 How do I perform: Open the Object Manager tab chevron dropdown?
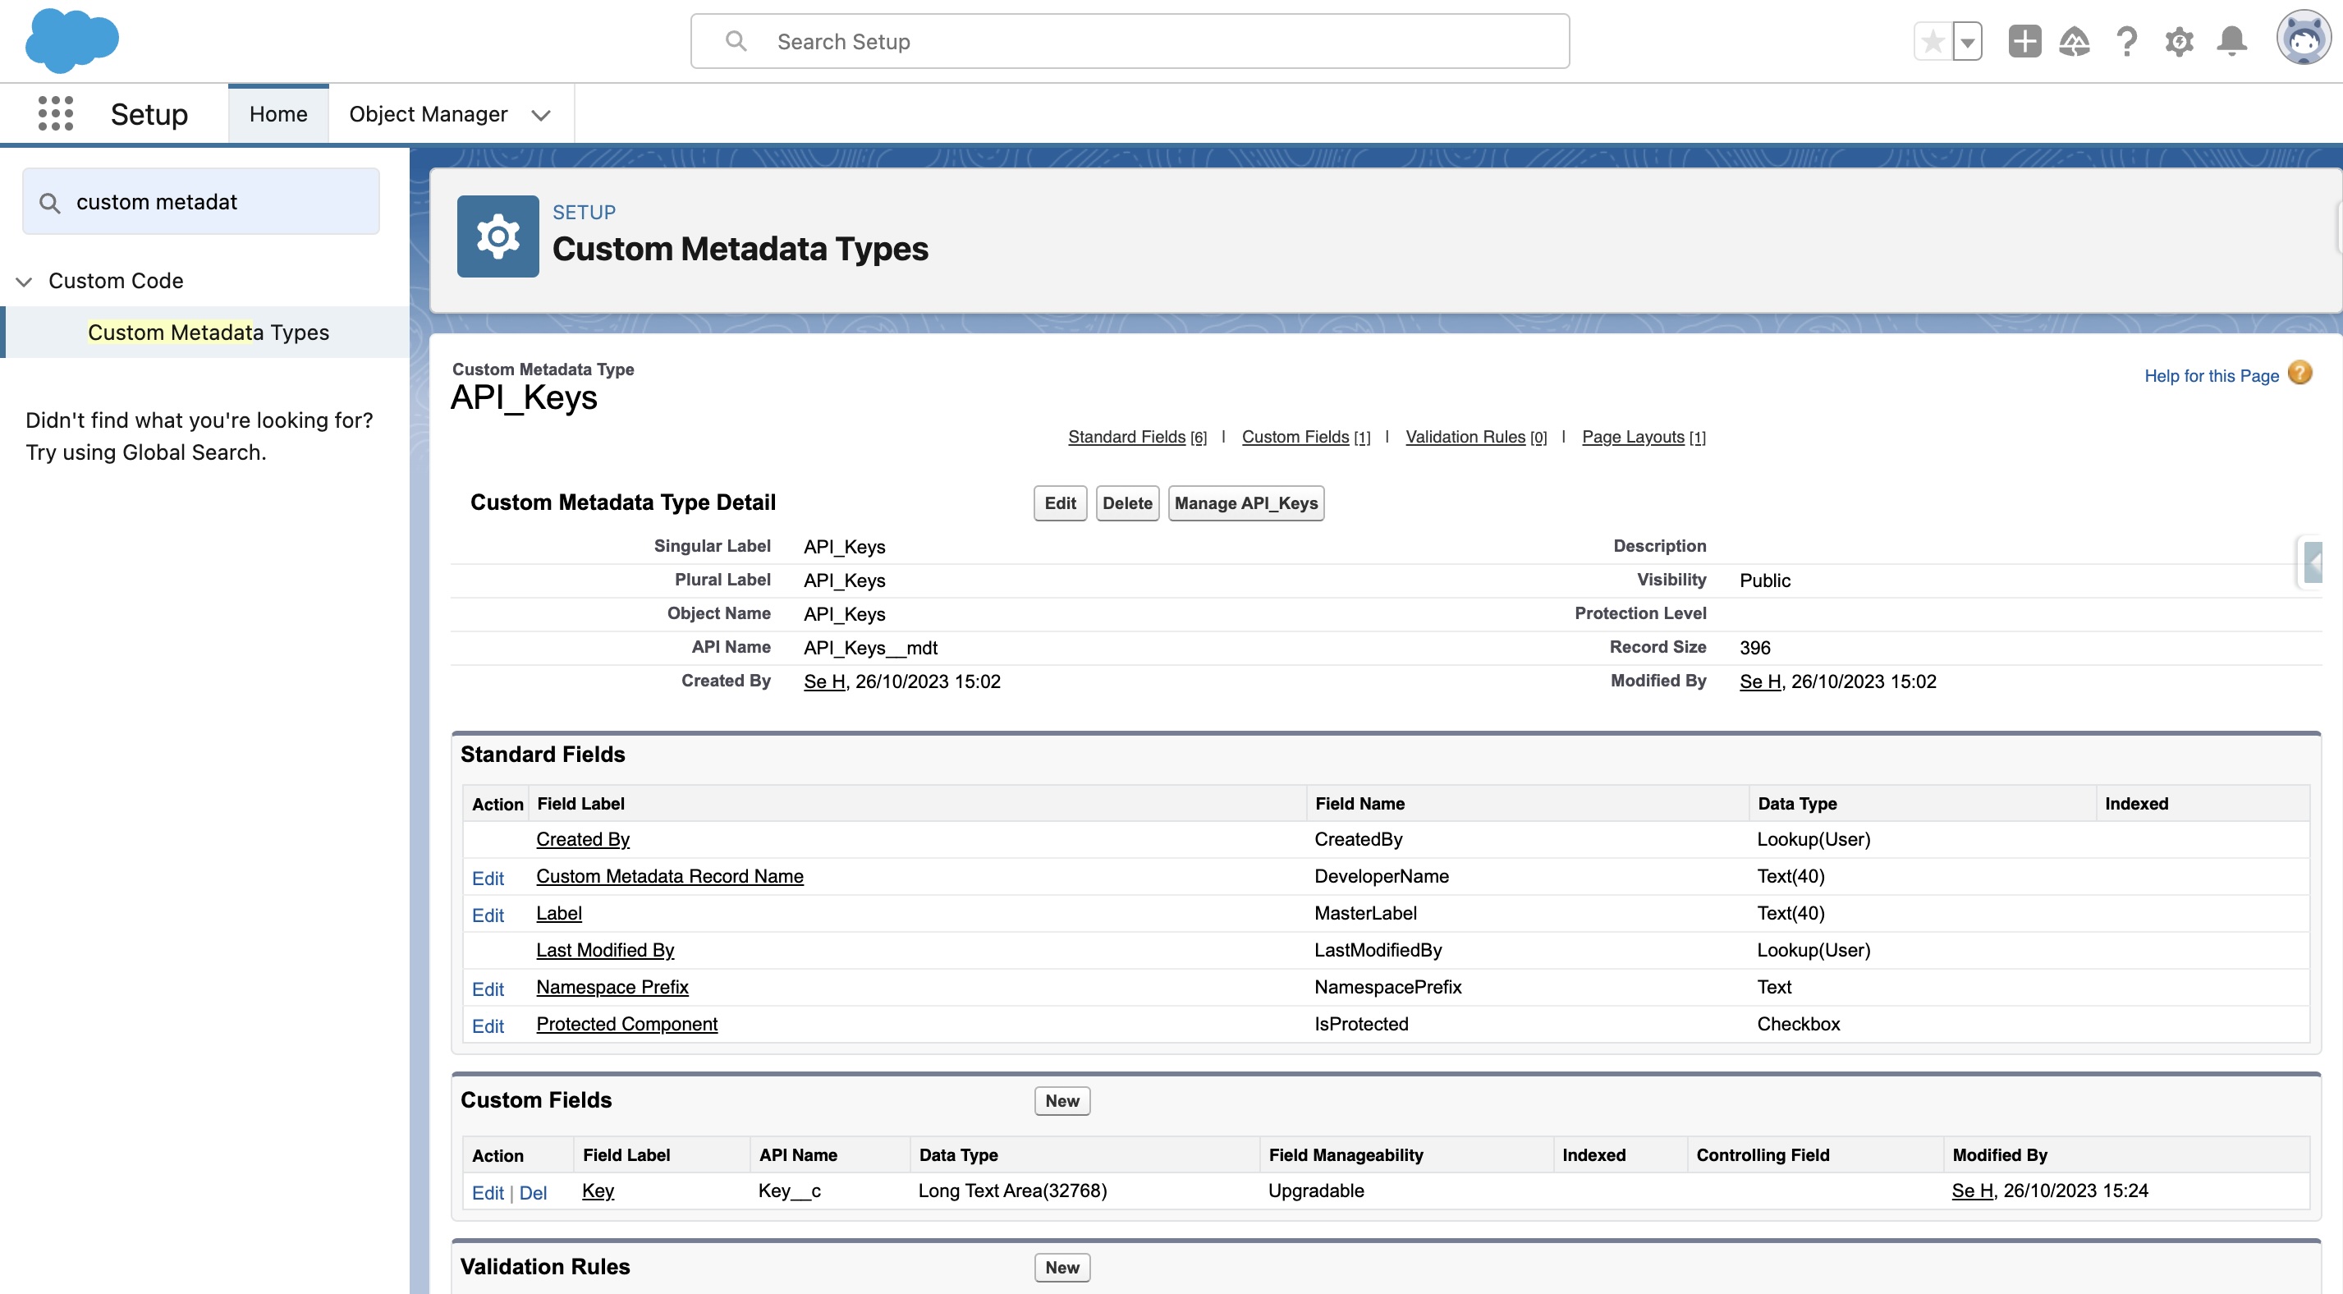[541, 115]
